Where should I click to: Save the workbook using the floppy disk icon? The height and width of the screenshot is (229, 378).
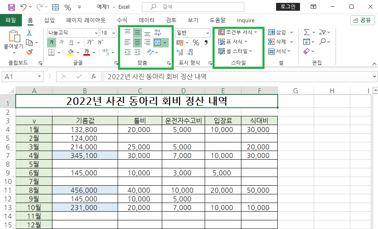(x=11, y=7)
